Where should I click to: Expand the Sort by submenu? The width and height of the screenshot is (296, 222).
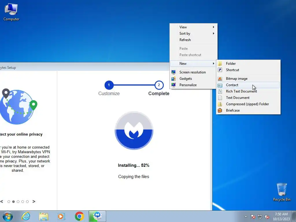pyautogui.click(x=193, y=34)
